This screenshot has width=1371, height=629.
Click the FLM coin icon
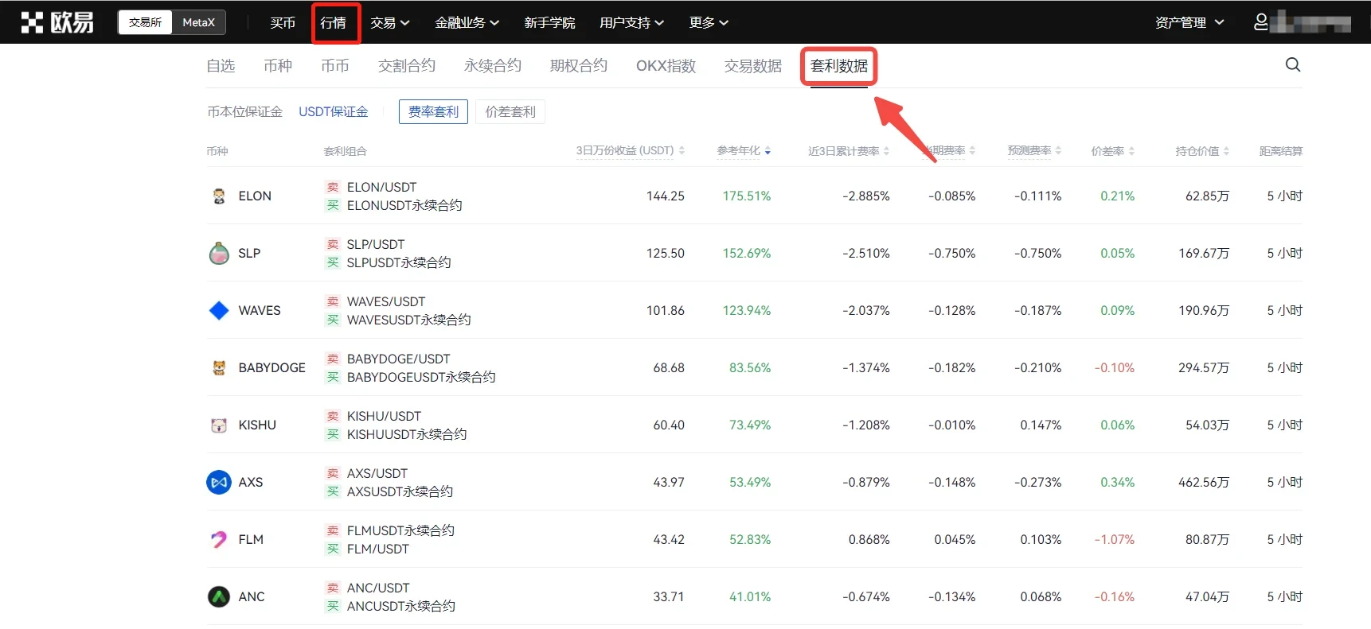(219, 540)
